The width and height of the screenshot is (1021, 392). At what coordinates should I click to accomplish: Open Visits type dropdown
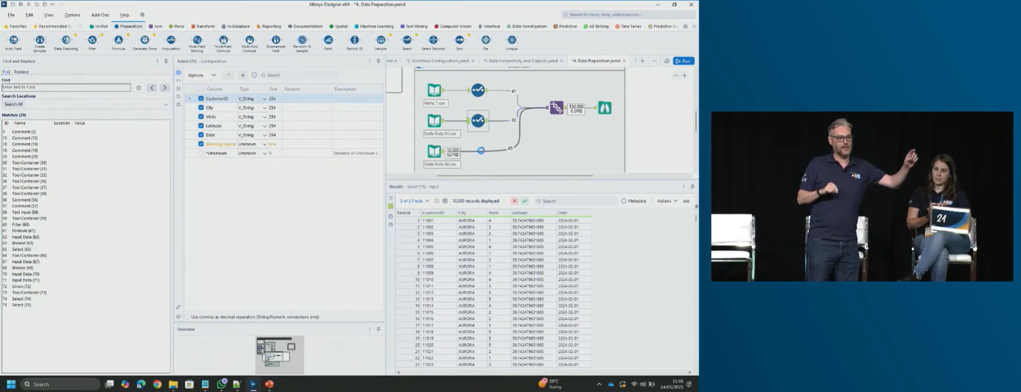(264, 117)
